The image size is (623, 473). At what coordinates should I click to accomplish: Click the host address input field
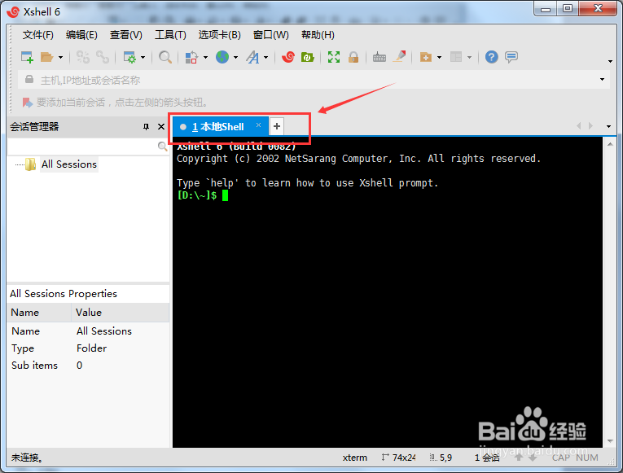[x=314, y=80]
